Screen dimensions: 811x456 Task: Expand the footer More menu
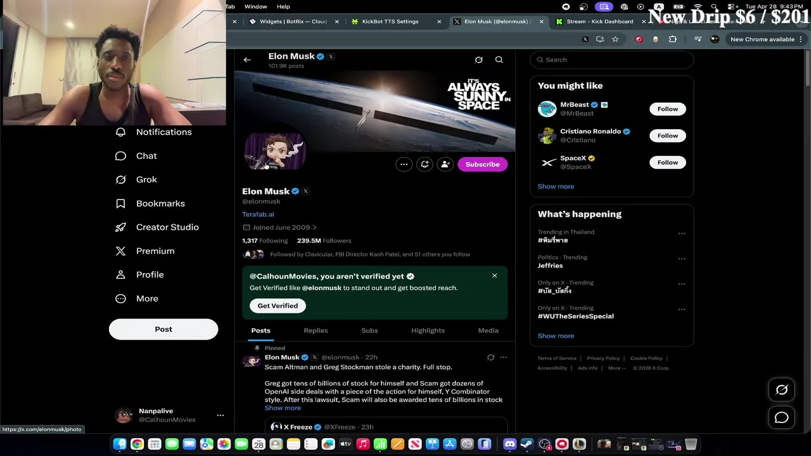click(616, 368)
